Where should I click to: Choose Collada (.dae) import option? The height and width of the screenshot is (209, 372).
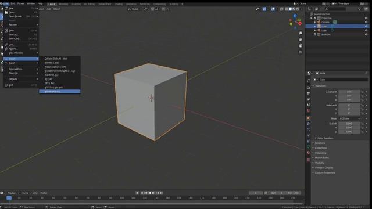click(60, 59)
